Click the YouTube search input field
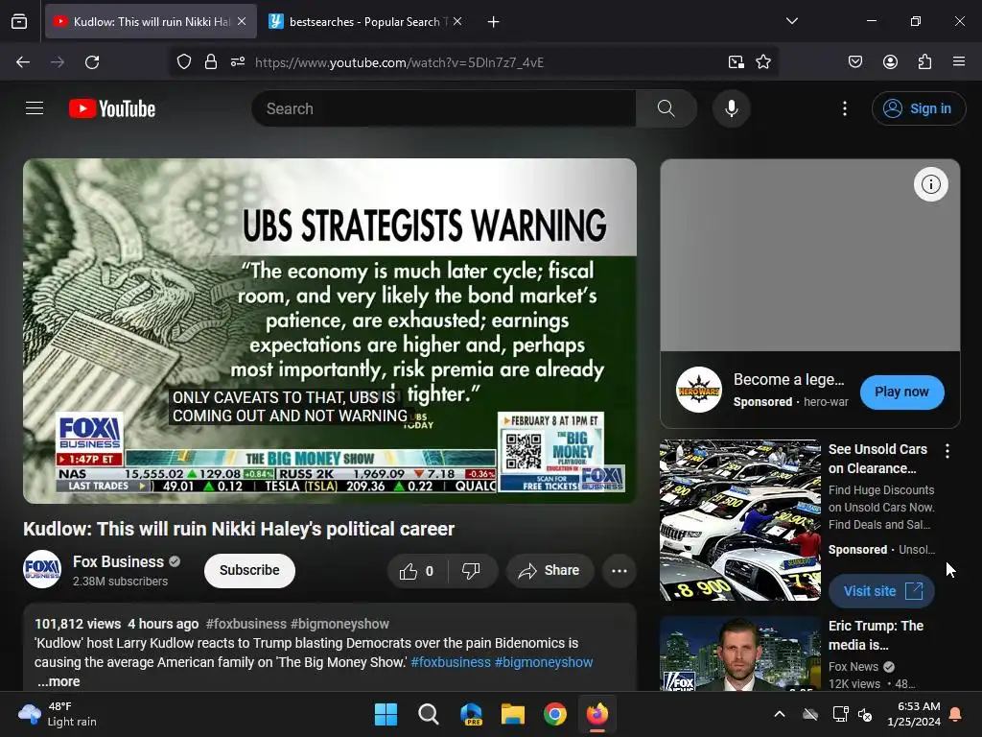 444,108
